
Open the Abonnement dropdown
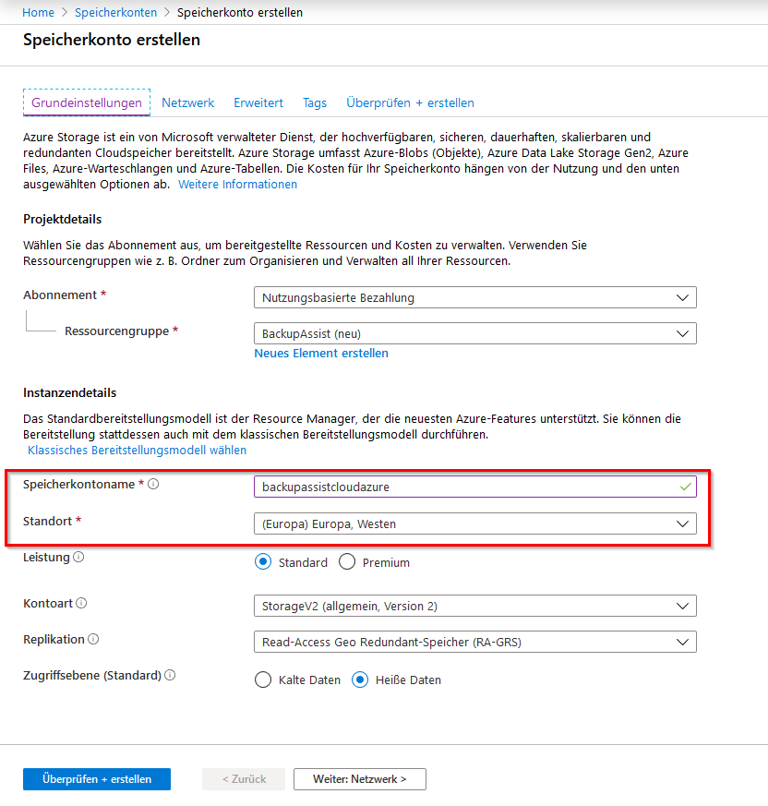[474, 297]
